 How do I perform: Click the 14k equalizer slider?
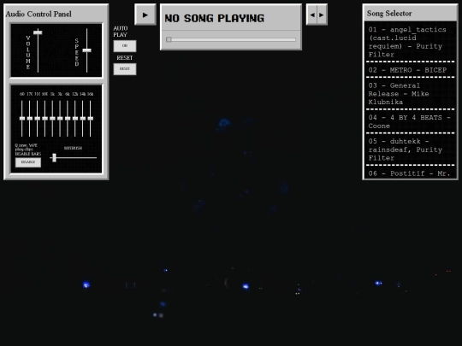click(82, 119)
